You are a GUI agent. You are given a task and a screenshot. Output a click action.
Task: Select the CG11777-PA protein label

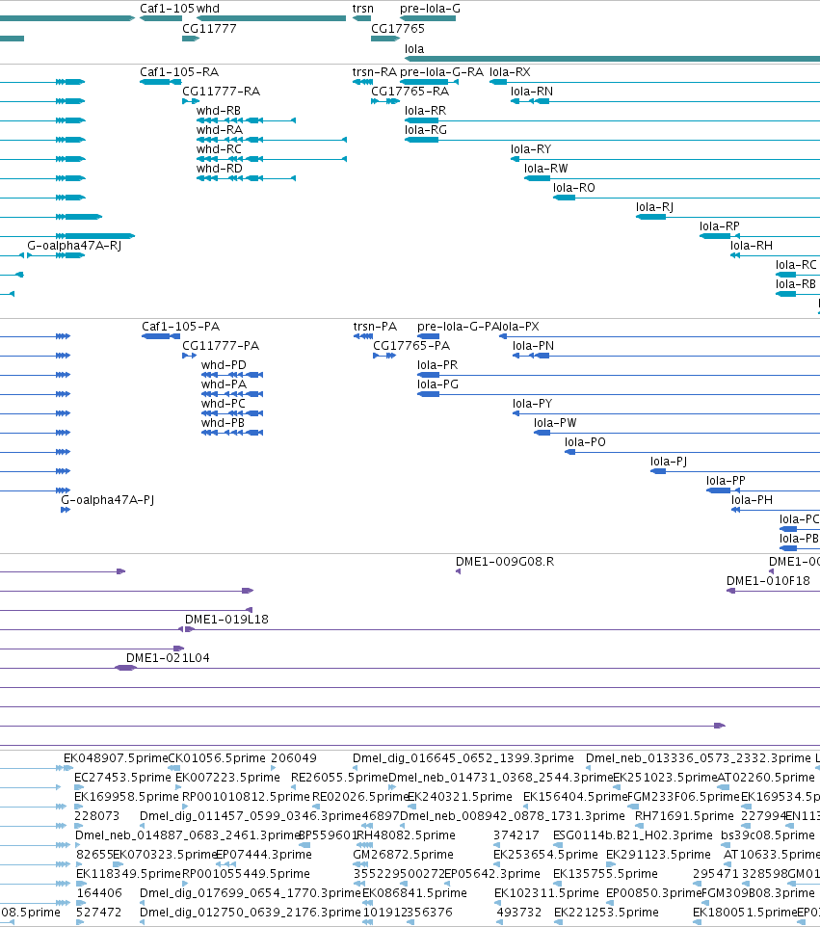[x=221, y=345]
